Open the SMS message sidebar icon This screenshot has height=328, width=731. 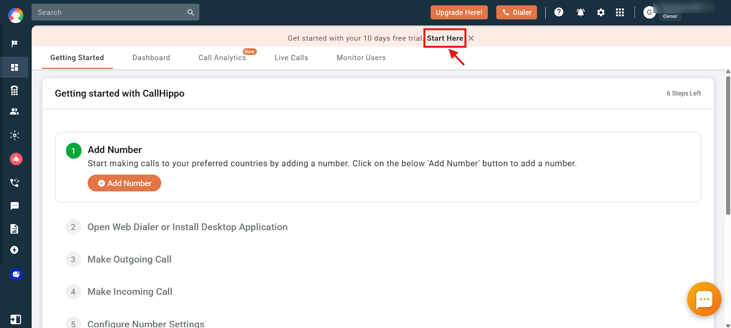click(x=15, y=206)
